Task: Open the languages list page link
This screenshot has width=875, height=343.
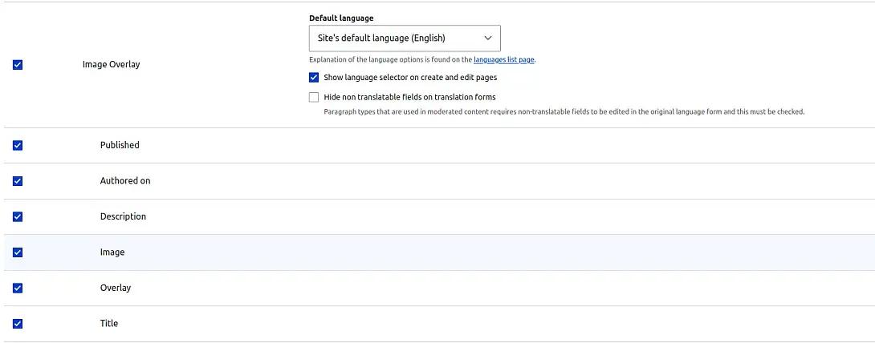Action: pos(504,59)
